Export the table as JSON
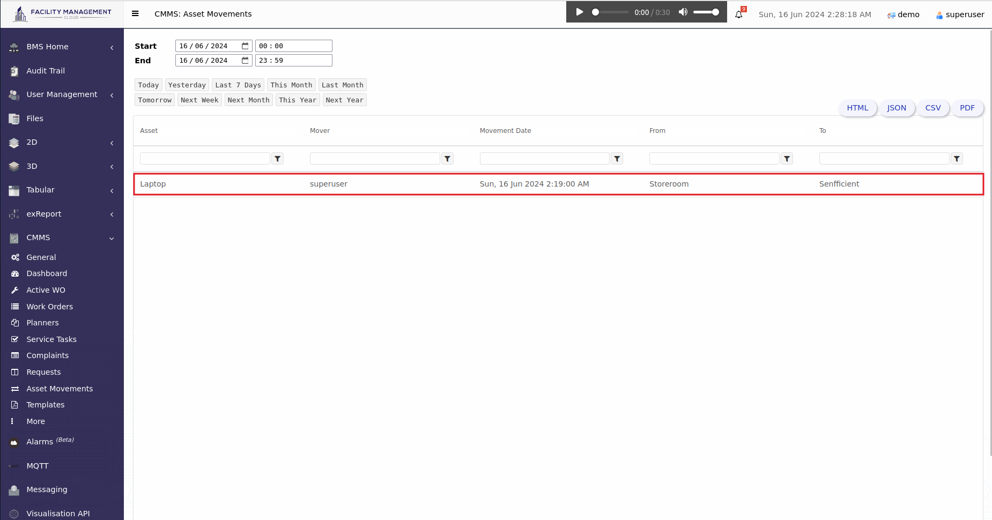Viewport: 992px width, 520px height. pyautogui.click(x=897, y=108)
